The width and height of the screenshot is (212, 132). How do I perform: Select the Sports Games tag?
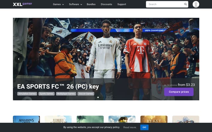(46, 94)
